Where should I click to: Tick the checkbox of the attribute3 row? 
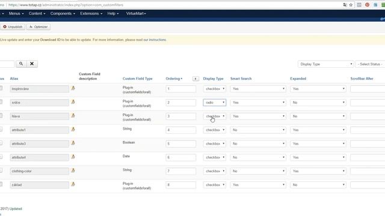click(x=1, y=143)
